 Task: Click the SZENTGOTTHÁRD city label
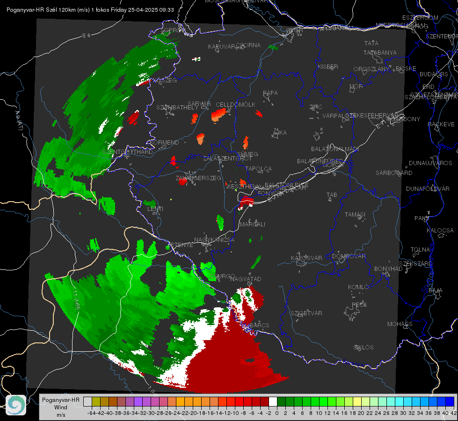[x=128, y=152]
